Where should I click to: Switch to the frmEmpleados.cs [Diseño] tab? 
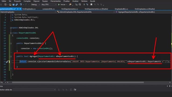coord(145,9)
